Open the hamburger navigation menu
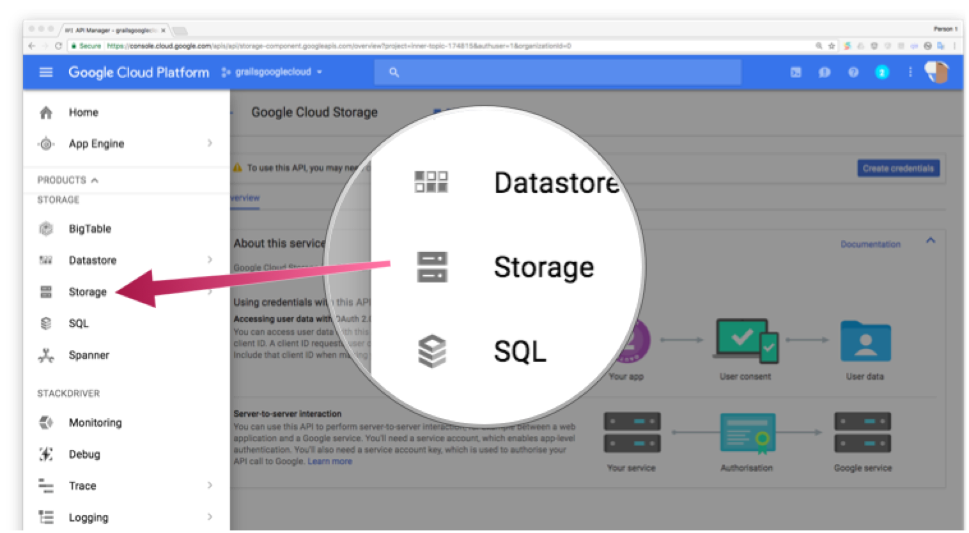 [46, 72]
